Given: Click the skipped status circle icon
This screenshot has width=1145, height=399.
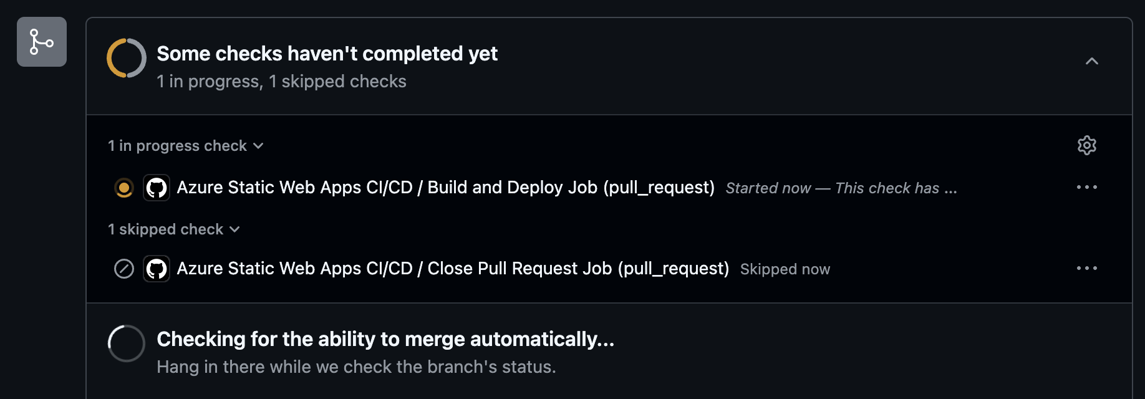Looking at the screenshot, I should click(x=124, y=269).
